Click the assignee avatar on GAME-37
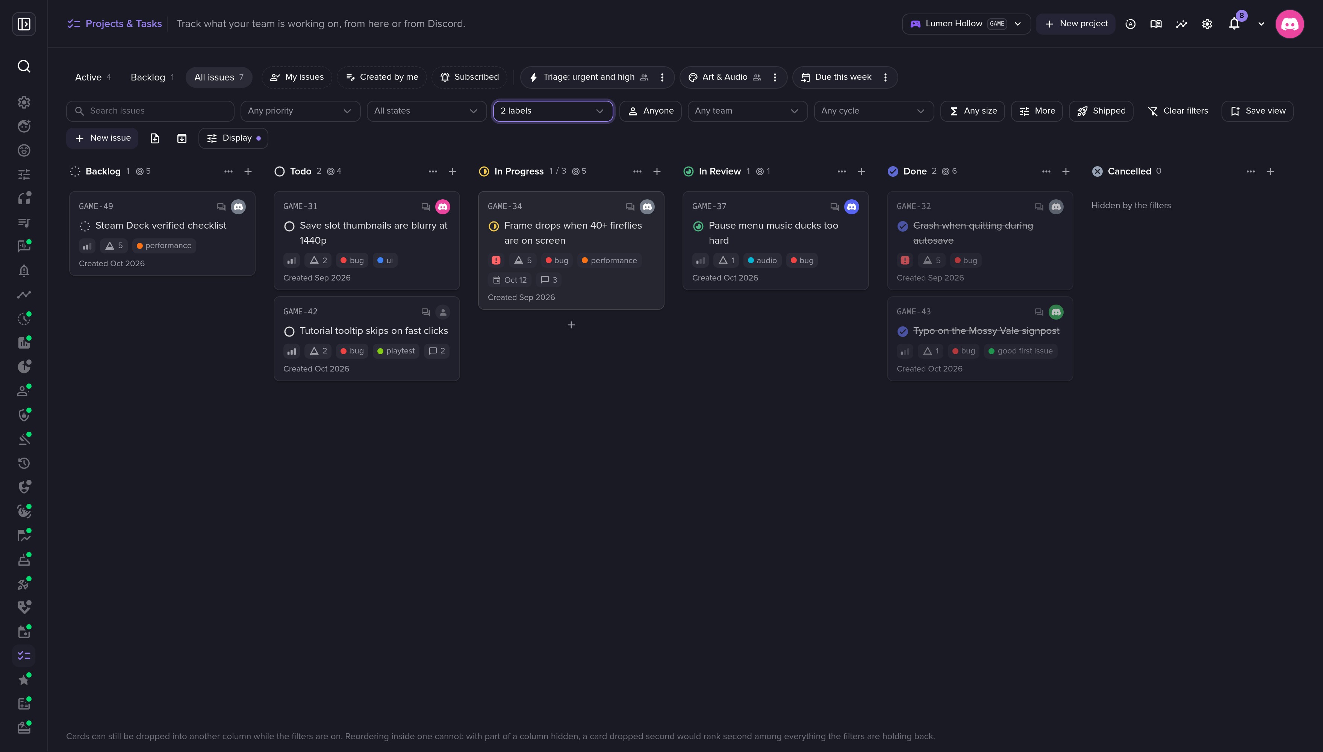Image resolution: width=1323 pixels, height=752 pixels. (852, 206)
